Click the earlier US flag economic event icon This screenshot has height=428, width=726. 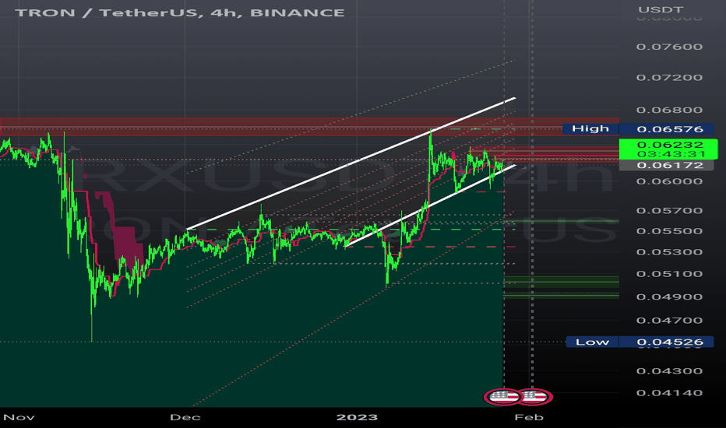[504, 397]
